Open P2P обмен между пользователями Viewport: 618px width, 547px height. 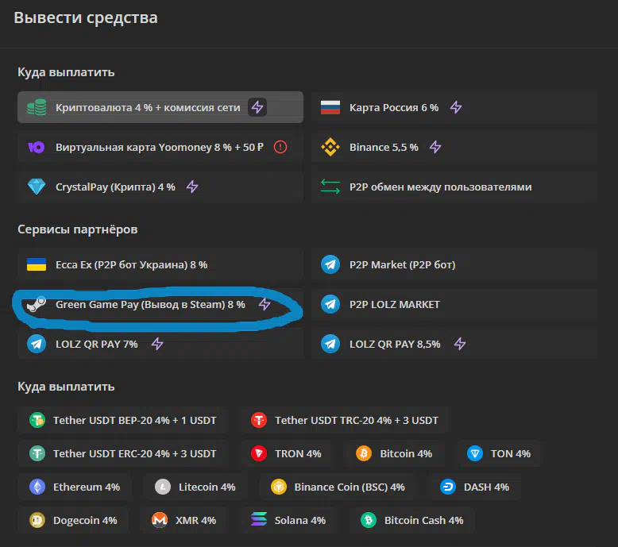[454, 187]
